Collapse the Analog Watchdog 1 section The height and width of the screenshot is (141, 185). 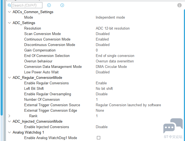10,132
